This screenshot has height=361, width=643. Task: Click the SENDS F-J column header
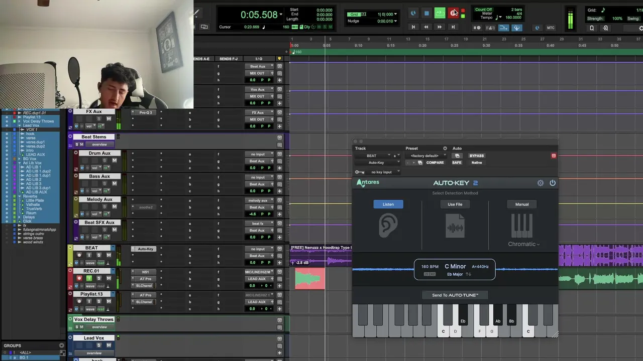coord(229,59)
